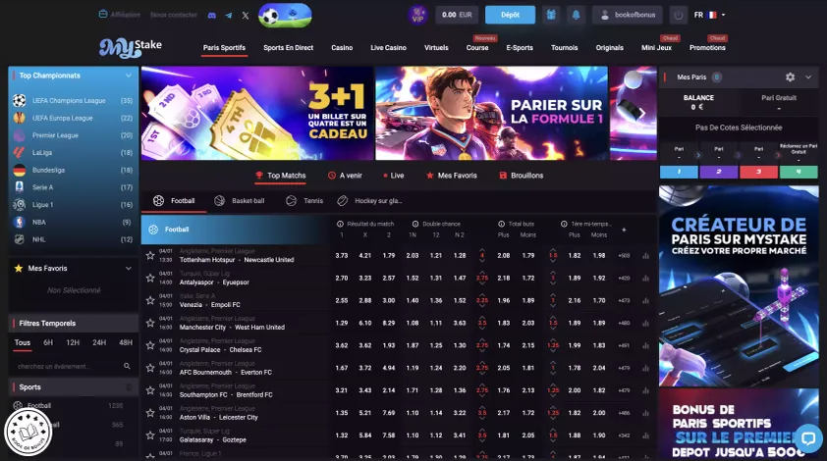
Task: Go to next promotional banner
Action: pyautogui.click(x=642, y=113)
